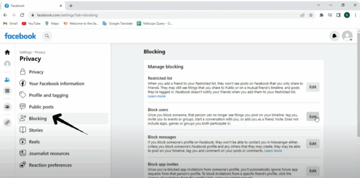
Task: Select the Privacy lock menu item
Action: [63, 72]
